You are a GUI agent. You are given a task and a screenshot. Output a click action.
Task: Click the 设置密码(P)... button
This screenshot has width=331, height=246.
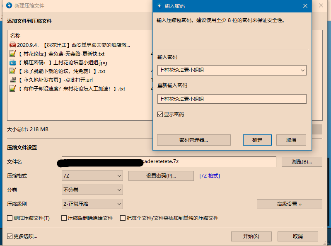coord(161,176)
